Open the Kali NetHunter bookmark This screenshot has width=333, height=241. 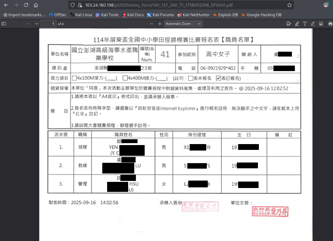[193, 15]
